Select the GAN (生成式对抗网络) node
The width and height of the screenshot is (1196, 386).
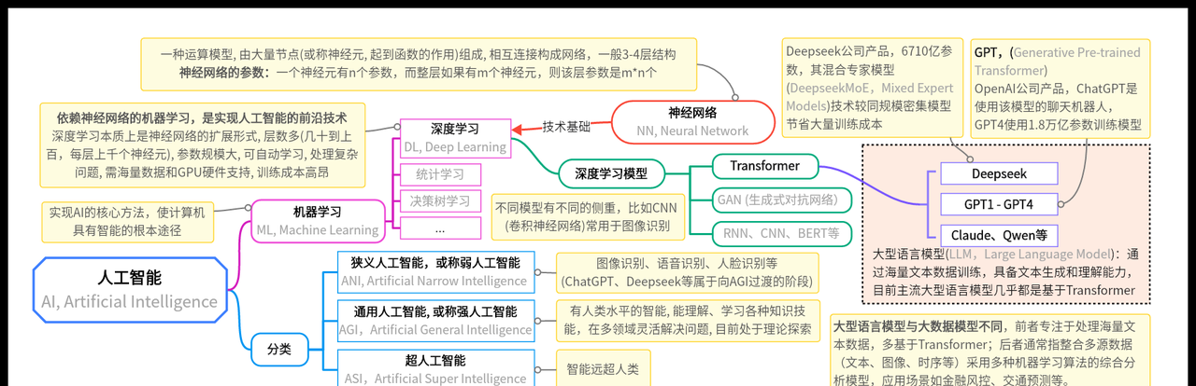pyautogui.click(x=783, y=199)
